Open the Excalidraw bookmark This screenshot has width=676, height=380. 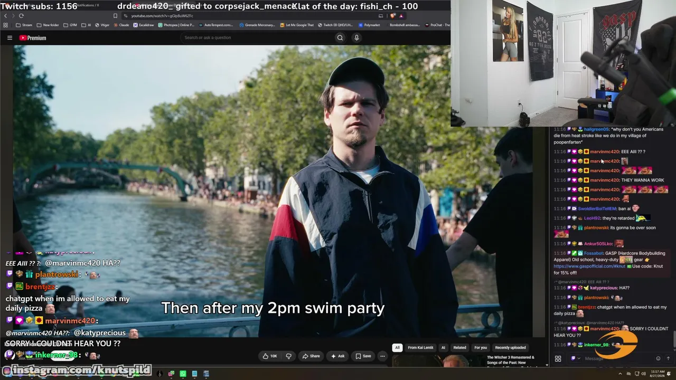click(x=144, y=25)
